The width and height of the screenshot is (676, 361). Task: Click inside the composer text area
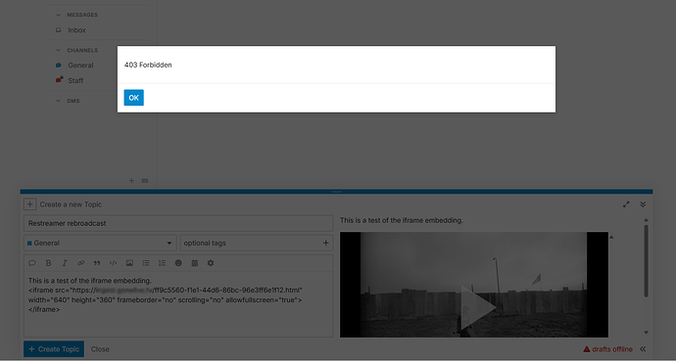pos(178,304)
